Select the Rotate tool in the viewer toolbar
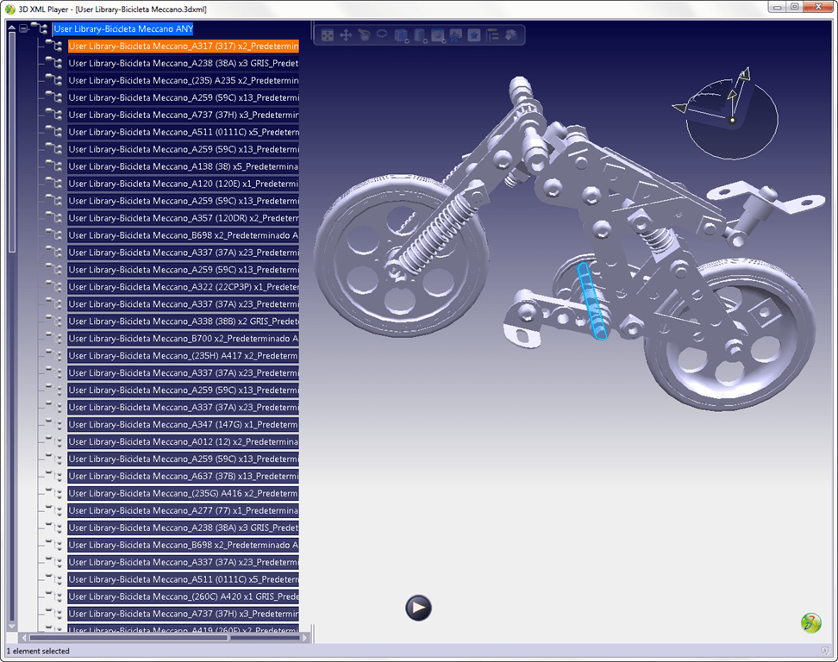Screen dimensions: 838x662 [364, 35]
